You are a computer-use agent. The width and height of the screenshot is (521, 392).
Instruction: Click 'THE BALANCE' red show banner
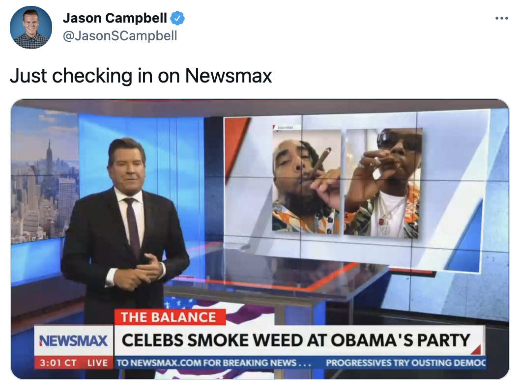[170, 317]
